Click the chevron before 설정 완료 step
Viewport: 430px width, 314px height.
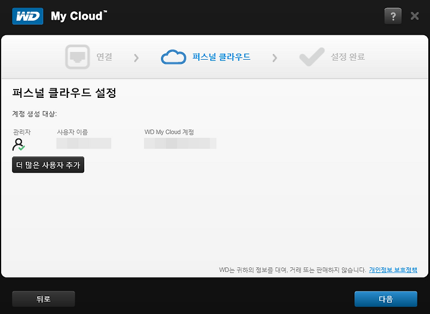click(275, 58)
